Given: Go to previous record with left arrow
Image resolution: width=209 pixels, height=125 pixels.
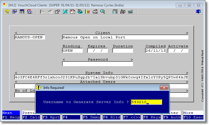Looking at the screenshot, I should point(50,12).
